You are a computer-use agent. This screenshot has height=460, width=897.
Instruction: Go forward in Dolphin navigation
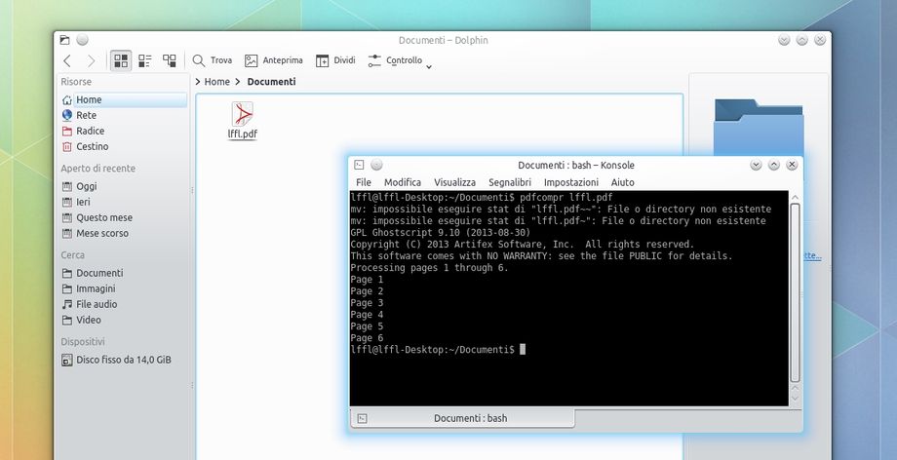click(91, 60)
